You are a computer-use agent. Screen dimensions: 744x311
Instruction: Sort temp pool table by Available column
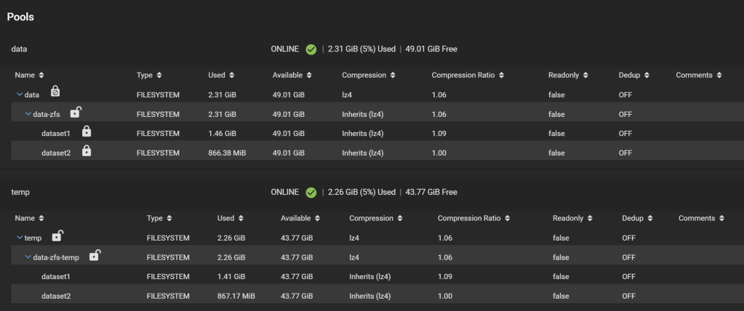point(303,218)
